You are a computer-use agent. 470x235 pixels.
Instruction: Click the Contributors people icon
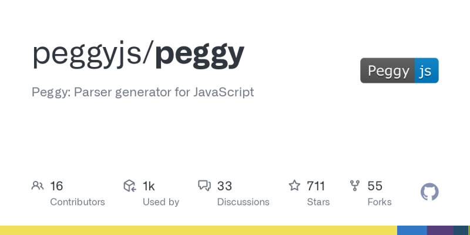[38, 186]
